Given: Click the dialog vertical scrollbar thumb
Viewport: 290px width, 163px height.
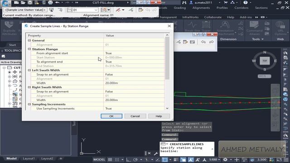Looking at the screenshot, I should point(167,58).
